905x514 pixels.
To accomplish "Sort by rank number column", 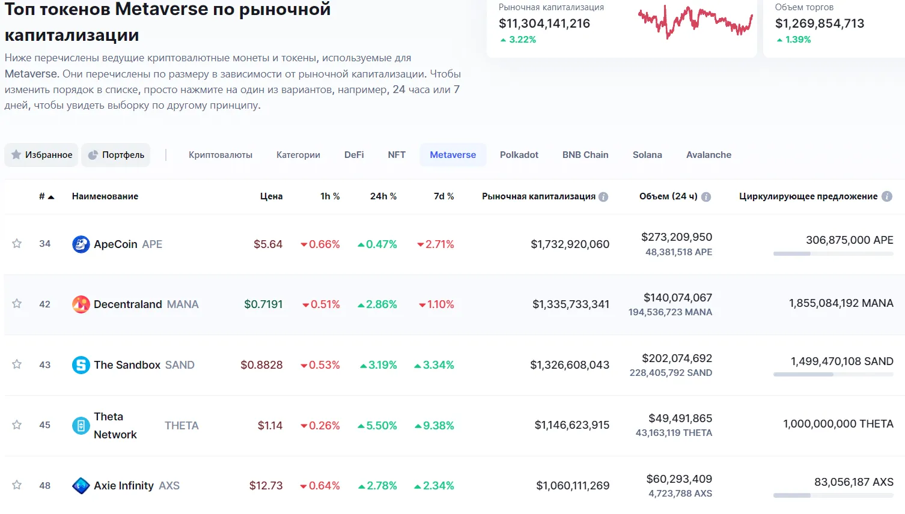I will click(x=47, y=196).
